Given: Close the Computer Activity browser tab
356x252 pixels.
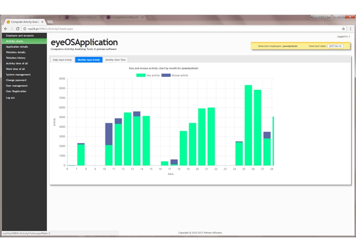Looking at the screenshot, I should [42, 22].
